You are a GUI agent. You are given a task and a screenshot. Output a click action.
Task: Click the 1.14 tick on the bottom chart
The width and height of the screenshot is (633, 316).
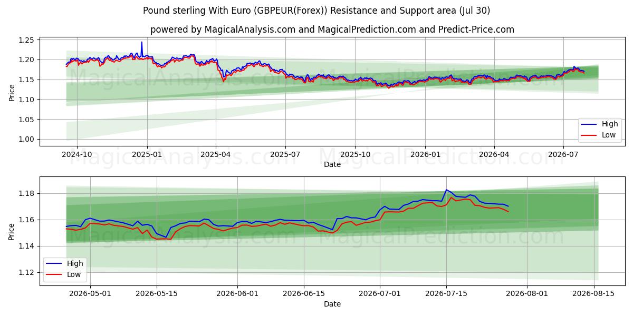pos(26,246)
